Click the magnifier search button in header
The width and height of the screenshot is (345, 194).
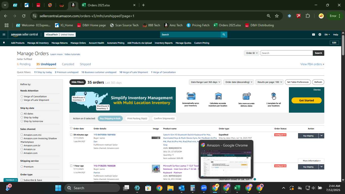pos(224,35)
